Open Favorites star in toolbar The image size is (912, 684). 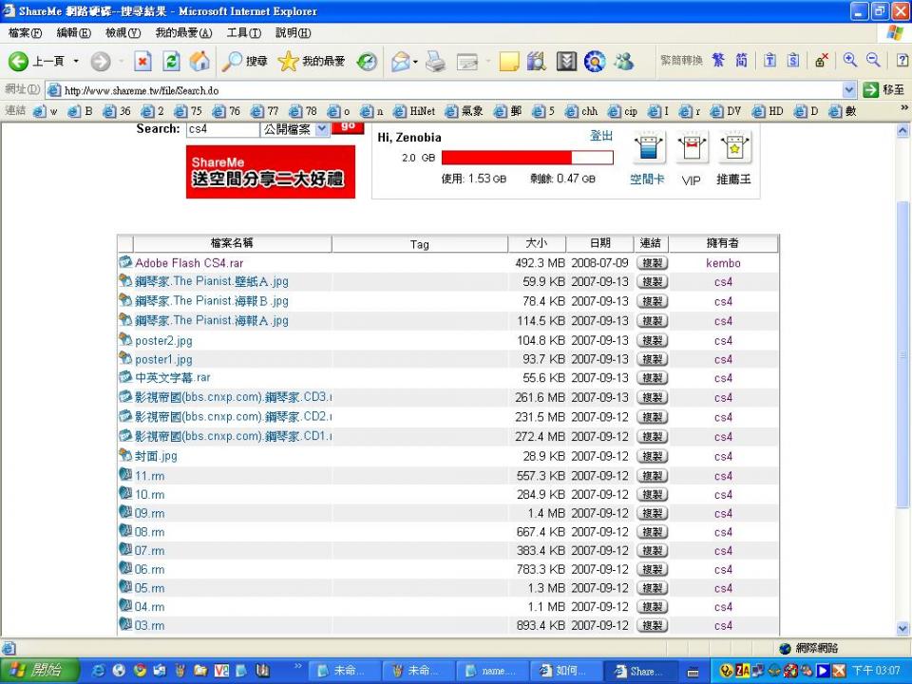point(312,61)
